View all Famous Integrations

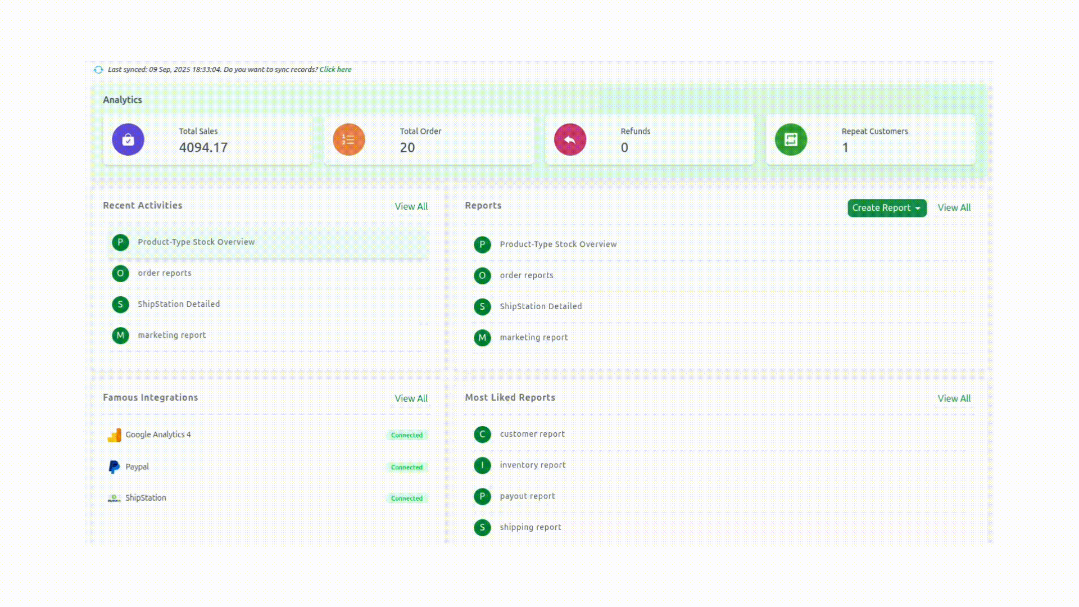coord(411,398)
